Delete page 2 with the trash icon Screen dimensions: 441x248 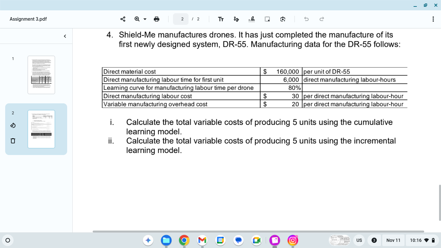(13, 140)
